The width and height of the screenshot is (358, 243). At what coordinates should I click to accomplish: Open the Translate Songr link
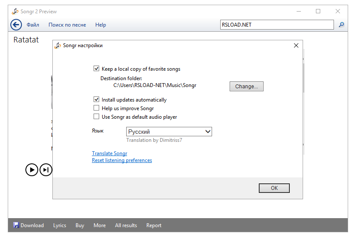coord(109,153)
